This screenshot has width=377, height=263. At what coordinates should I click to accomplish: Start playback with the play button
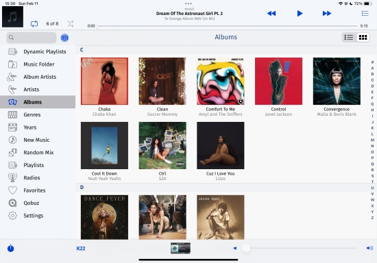300,14
